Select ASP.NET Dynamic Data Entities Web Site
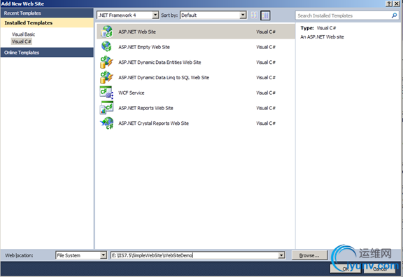 coord(160,62)
